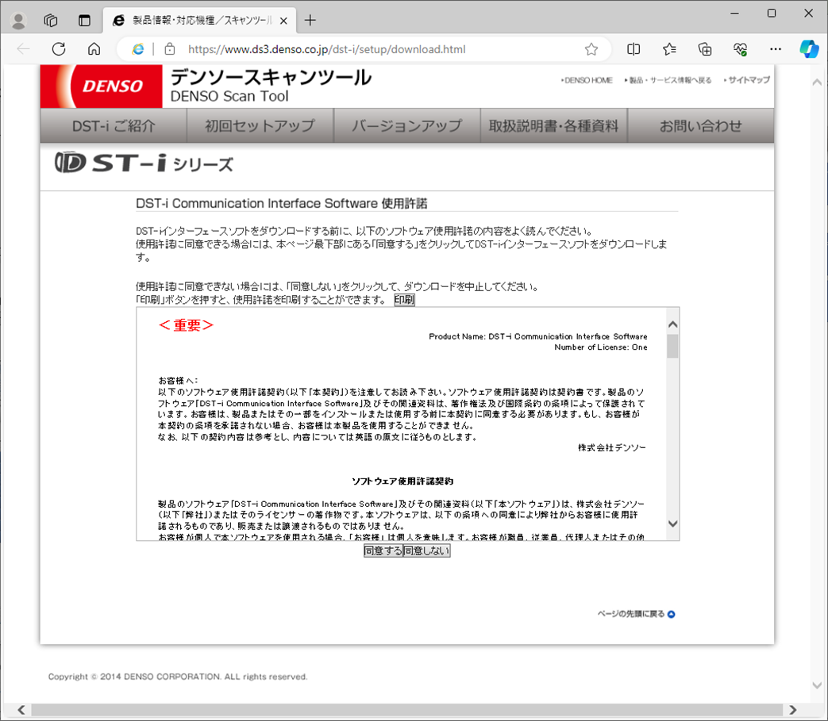Click the 同意しない button
828x721 pixels.
(x=426, y=550)
